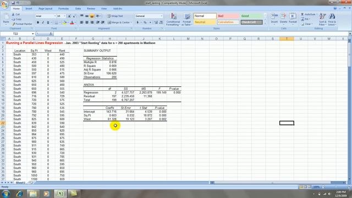Increase font size with the large A icon
The image size is (352, 198).
(x=69, y=16)
